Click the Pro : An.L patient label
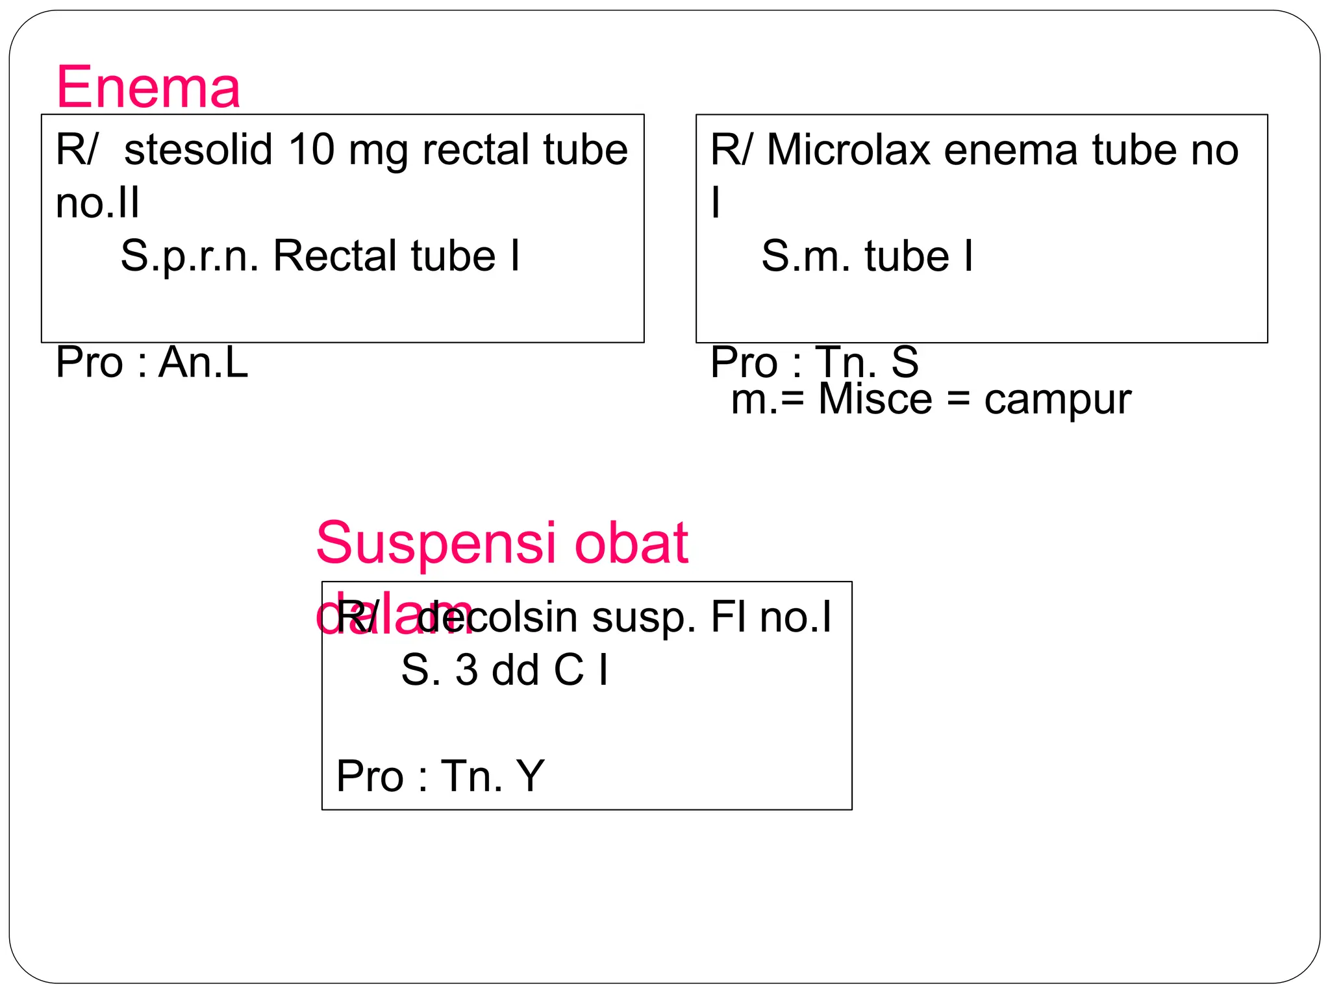The height and width of the screenshot is (997, 1330). coord(152,362)
